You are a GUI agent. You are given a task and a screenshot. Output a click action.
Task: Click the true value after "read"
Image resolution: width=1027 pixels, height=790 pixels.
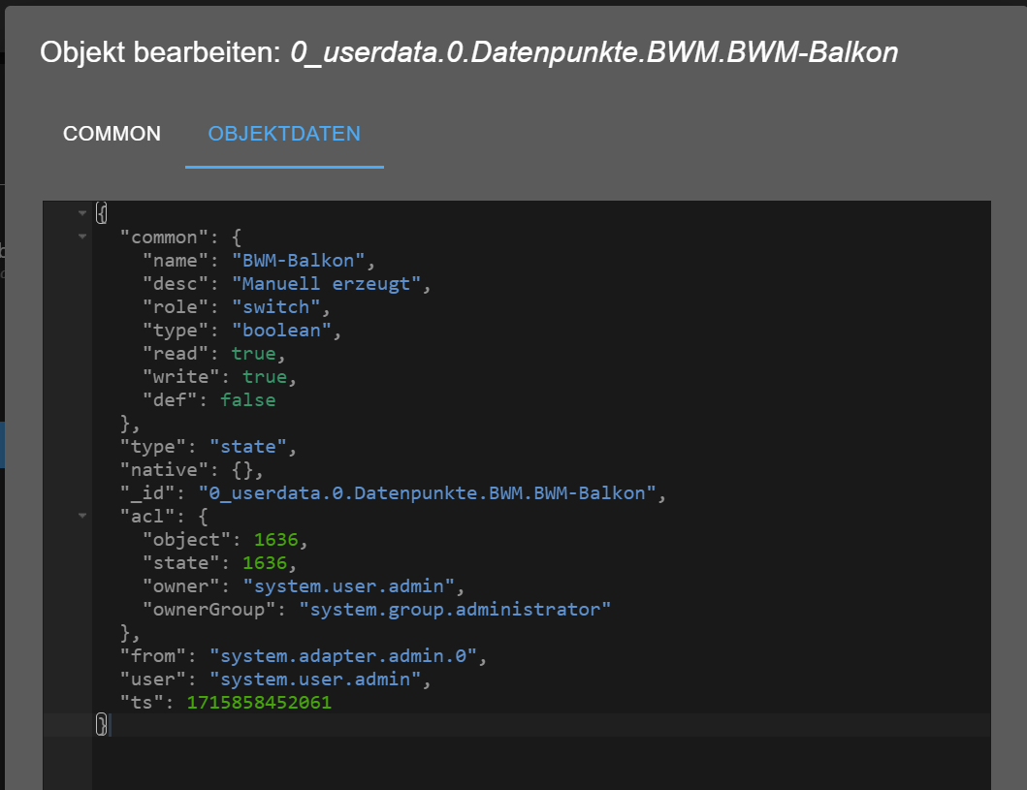click(253, 354)
